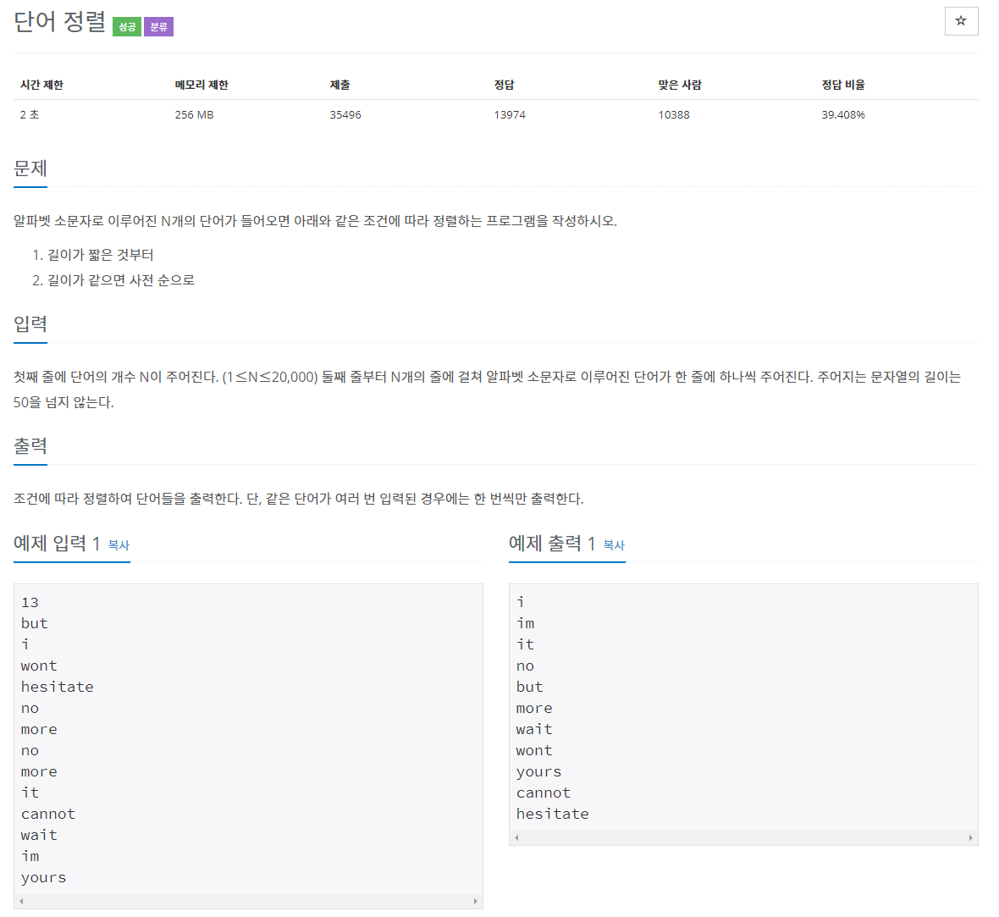Click 'cannot' in the example input
Viewport: 999px width, 917px height.
click(48, 814)
